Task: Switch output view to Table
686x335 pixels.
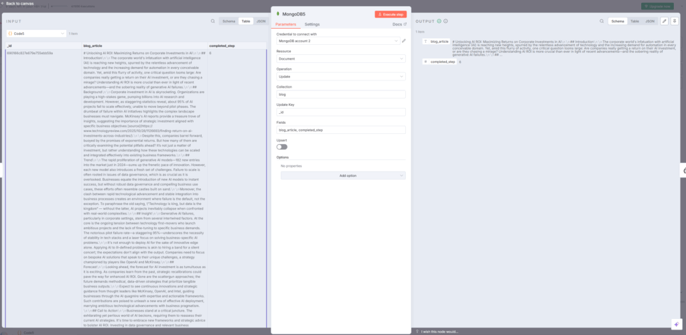Action: coord(633,21)
